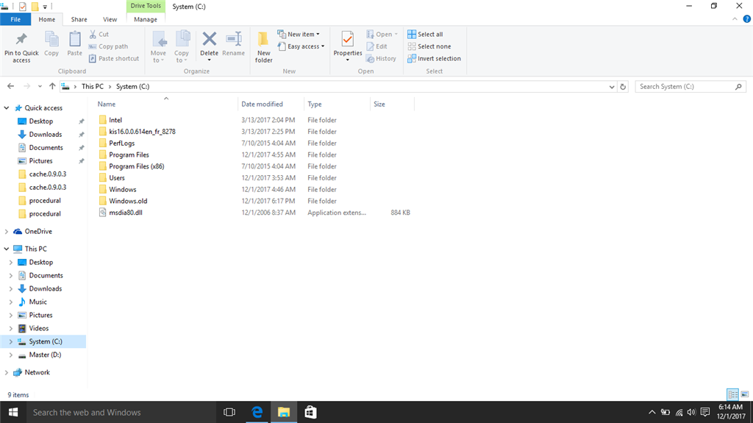Image resolution: width=753 pixels, height=423 pixels.
Task: Select the kis16.0.0.614en_fr_8278 folder
Action: click(142, 131)
